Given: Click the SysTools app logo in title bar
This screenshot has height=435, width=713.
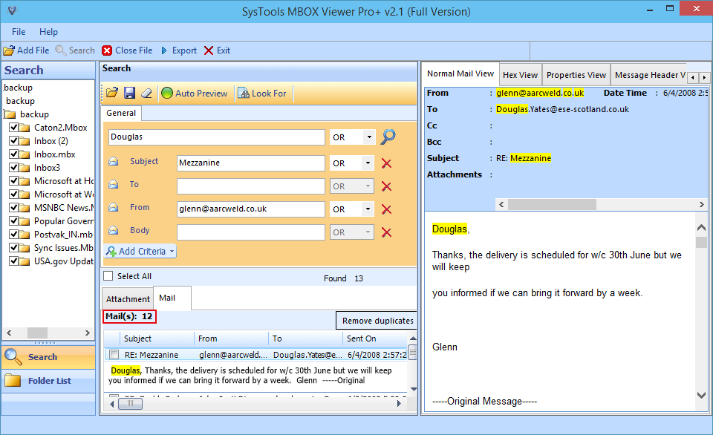Looking at the screenshot, I should 13,10.
